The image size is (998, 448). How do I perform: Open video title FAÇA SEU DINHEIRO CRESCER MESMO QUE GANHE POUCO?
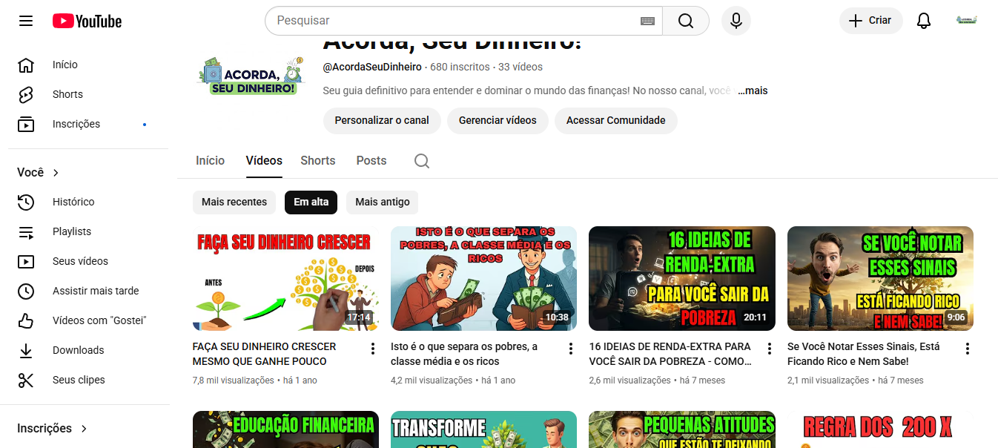pos(264,354)
